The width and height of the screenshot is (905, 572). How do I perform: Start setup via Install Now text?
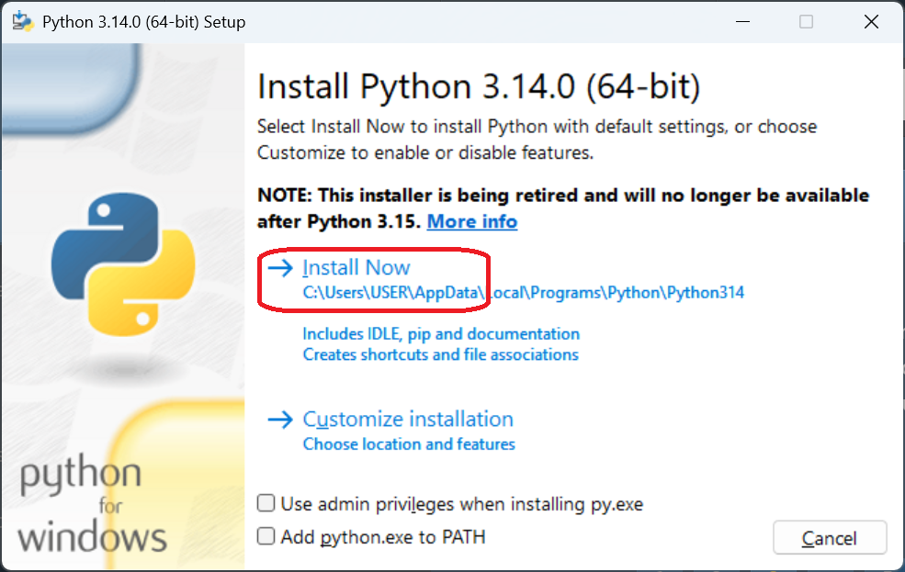click(356, 268)
